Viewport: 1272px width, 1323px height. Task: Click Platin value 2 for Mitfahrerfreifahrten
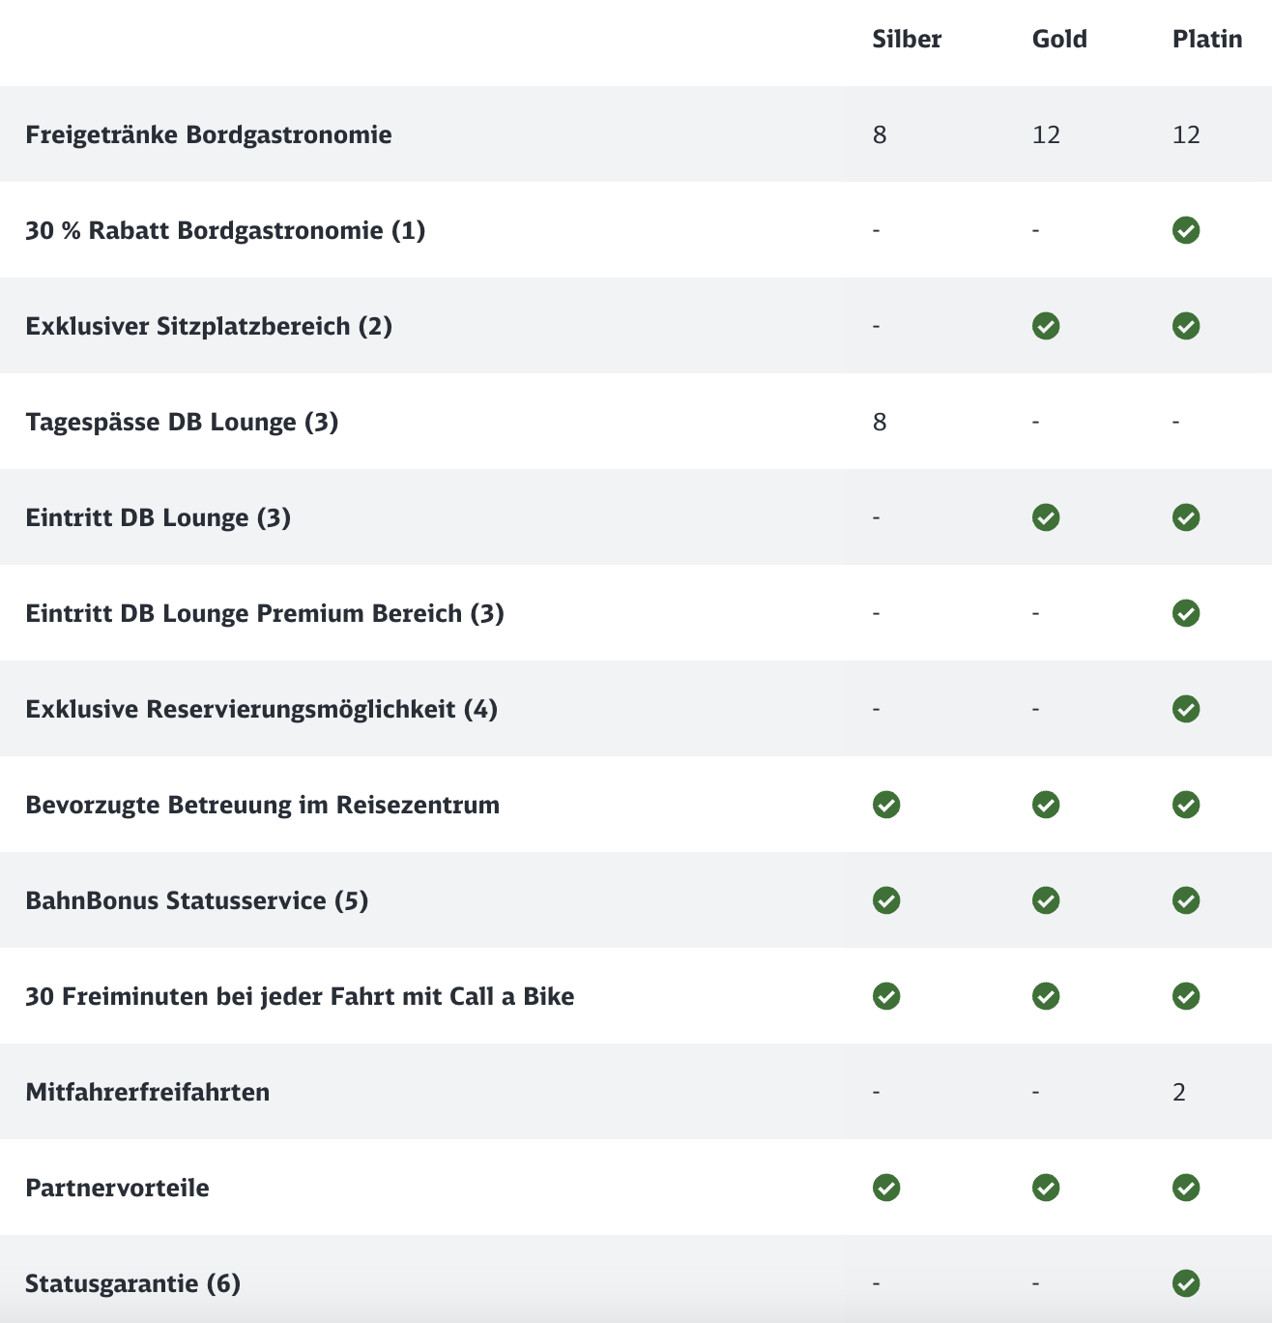pyautogui.click(x=1179, y=1092)
